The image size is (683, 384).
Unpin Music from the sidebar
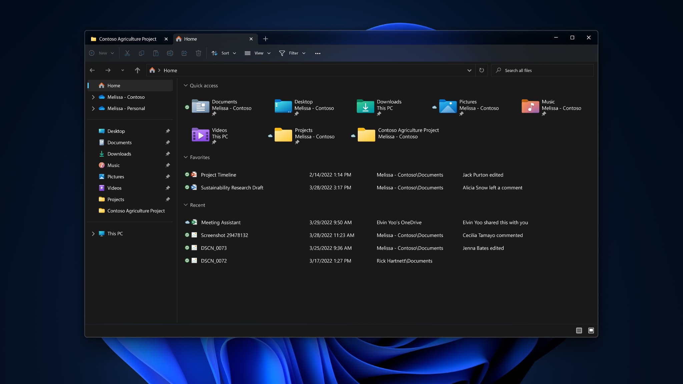pyautogui.click(x=167, y=165)
